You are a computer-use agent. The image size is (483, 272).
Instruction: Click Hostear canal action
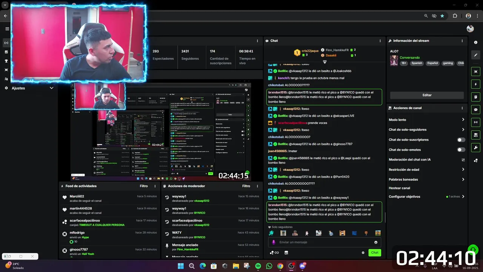tap(399, 188)
